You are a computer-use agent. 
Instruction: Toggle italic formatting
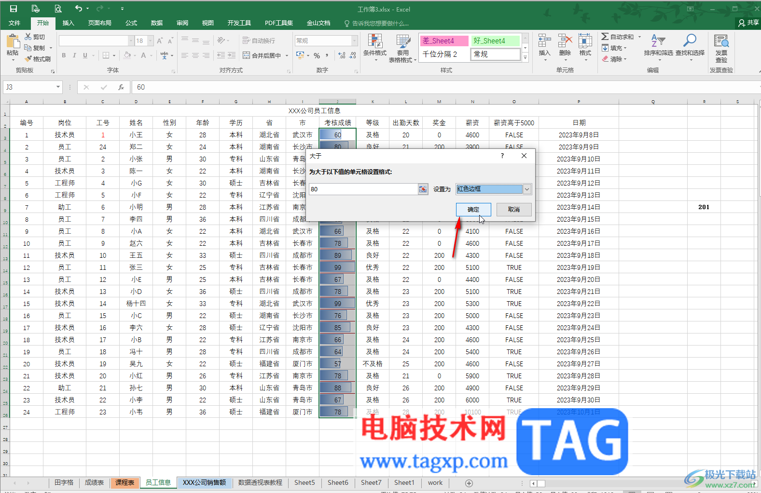click(x=74, y=55)
